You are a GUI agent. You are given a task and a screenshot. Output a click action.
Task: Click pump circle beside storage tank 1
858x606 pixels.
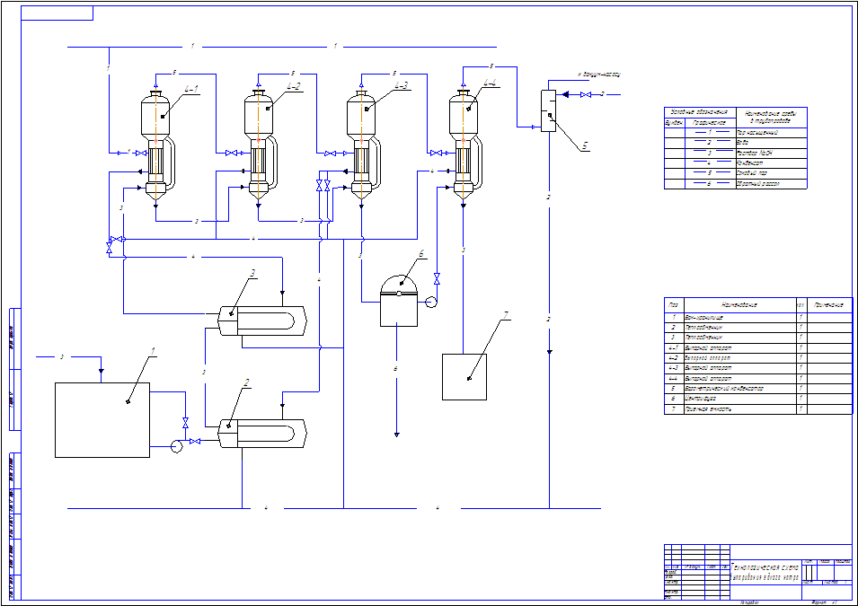click(176, 447)
